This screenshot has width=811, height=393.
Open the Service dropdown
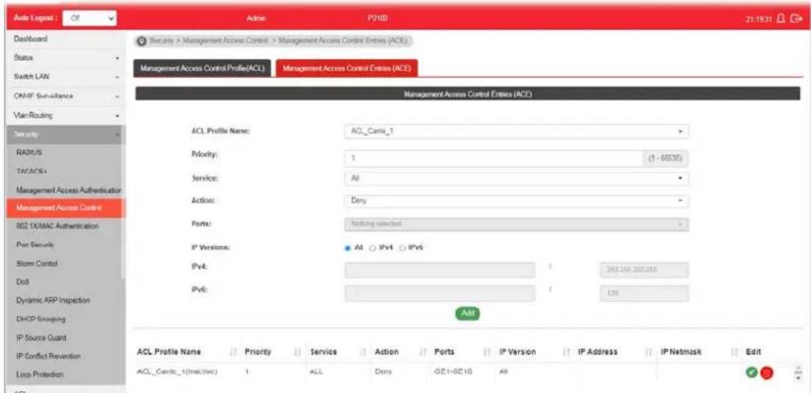516,178
